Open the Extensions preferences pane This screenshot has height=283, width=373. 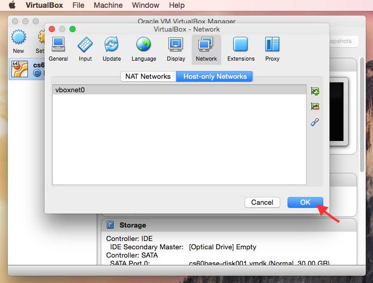pyautogui.click(x=241, y=49)
